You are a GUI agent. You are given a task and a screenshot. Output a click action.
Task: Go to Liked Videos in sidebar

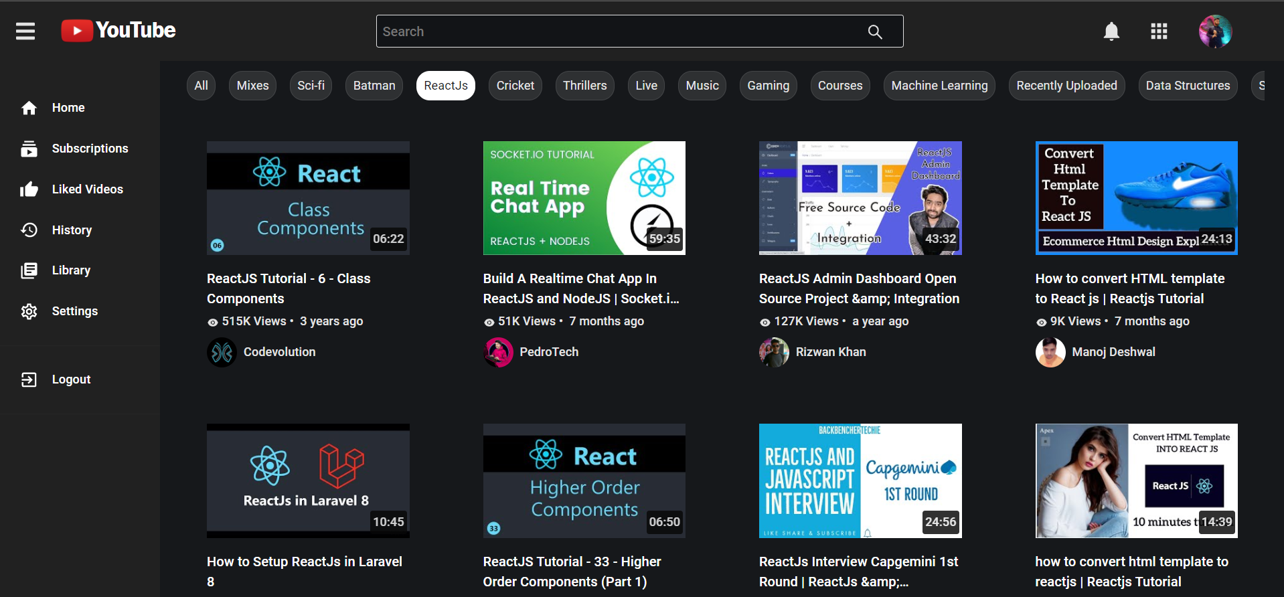coord(87,189)
